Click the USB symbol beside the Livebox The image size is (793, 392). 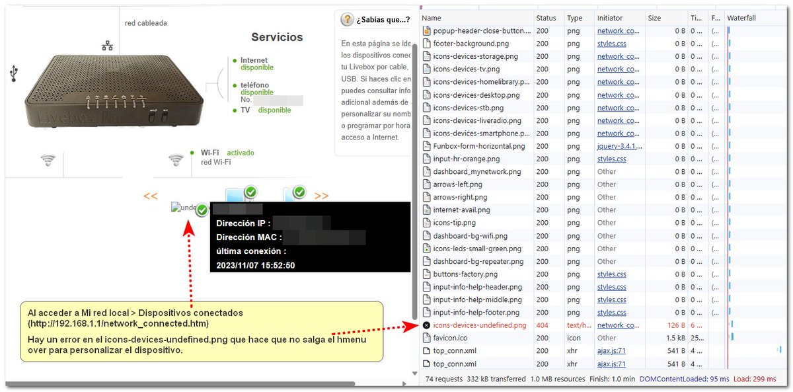coord(14,73)
